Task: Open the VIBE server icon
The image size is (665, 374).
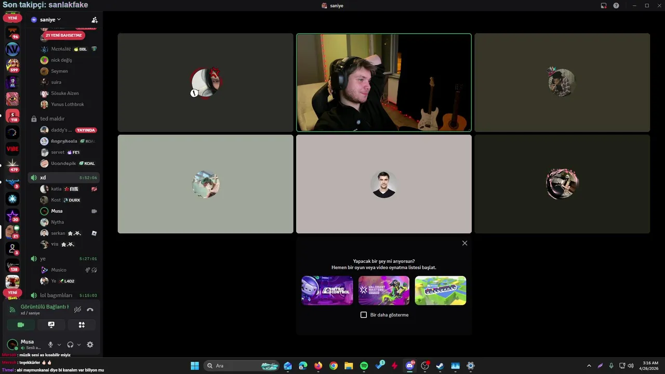Action: click(x=12, y=149)
